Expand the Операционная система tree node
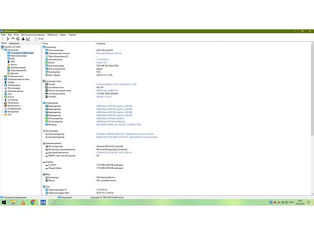314x235 pixels. 2,79
